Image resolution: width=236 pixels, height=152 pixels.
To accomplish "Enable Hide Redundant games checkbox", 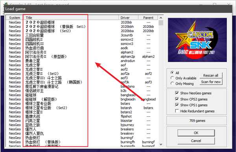I will pos(177,111).
